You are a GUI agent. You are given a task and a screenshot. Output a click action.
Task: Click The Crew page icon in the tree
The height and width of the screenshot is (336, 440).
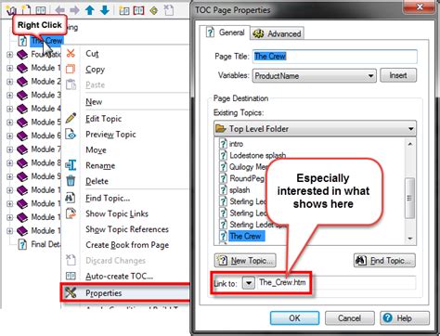[x=22, y=41]
